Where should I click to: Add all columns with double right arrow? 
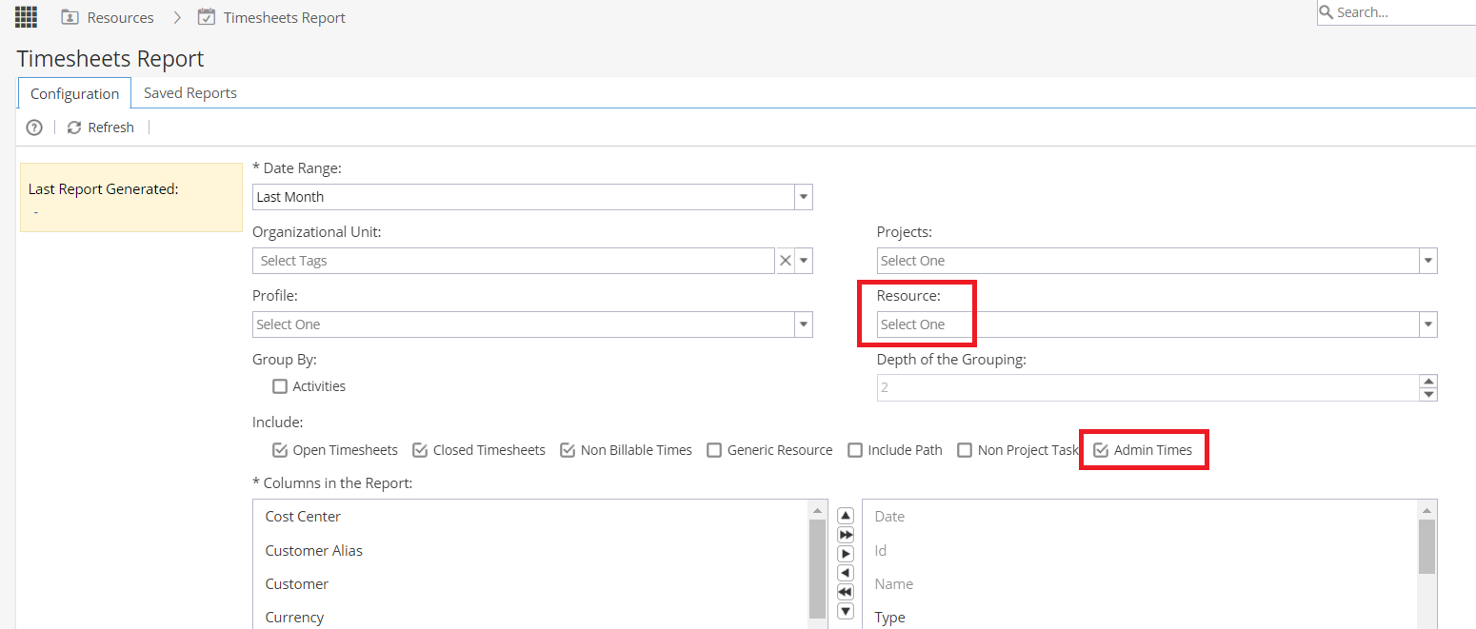point(846,535)
